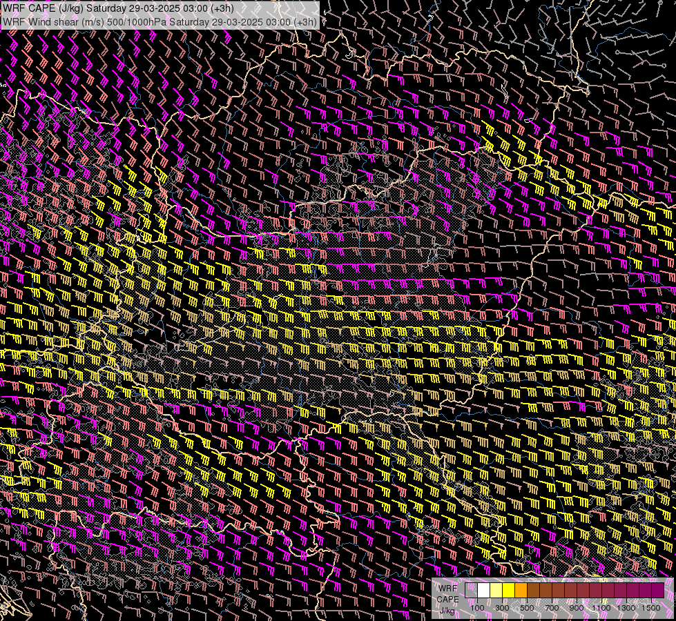Viewport: 676px width, 621px height.
Task: Click the legend value '1100'
Action: [x=601, y=608]
